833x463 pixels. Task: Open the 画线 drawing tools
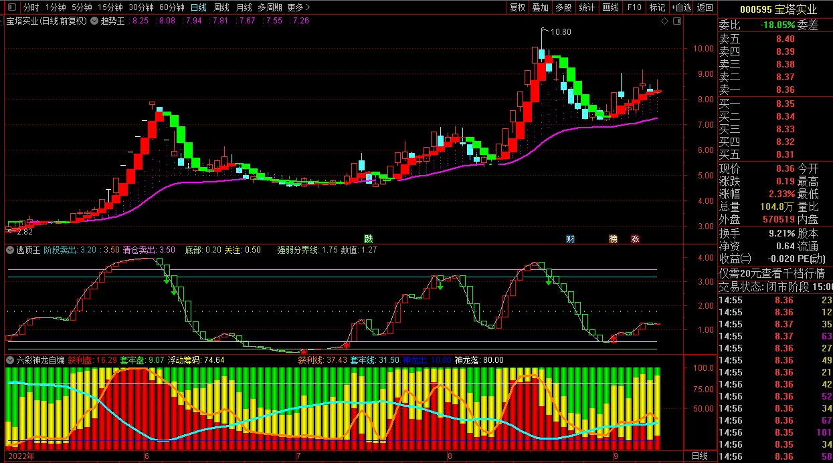tap(610, 8)
